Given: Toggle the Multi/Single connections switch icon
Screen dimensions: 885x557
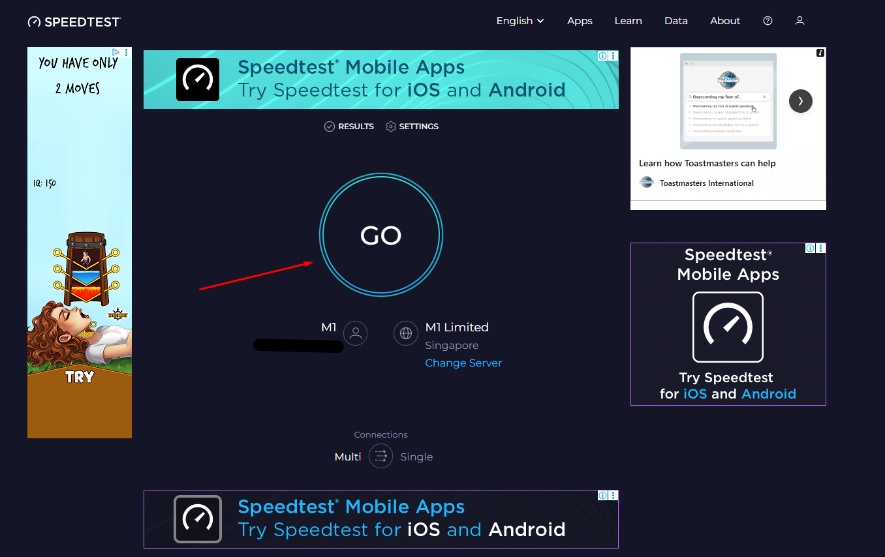Looking at the screenshot, I should point(380,457).
